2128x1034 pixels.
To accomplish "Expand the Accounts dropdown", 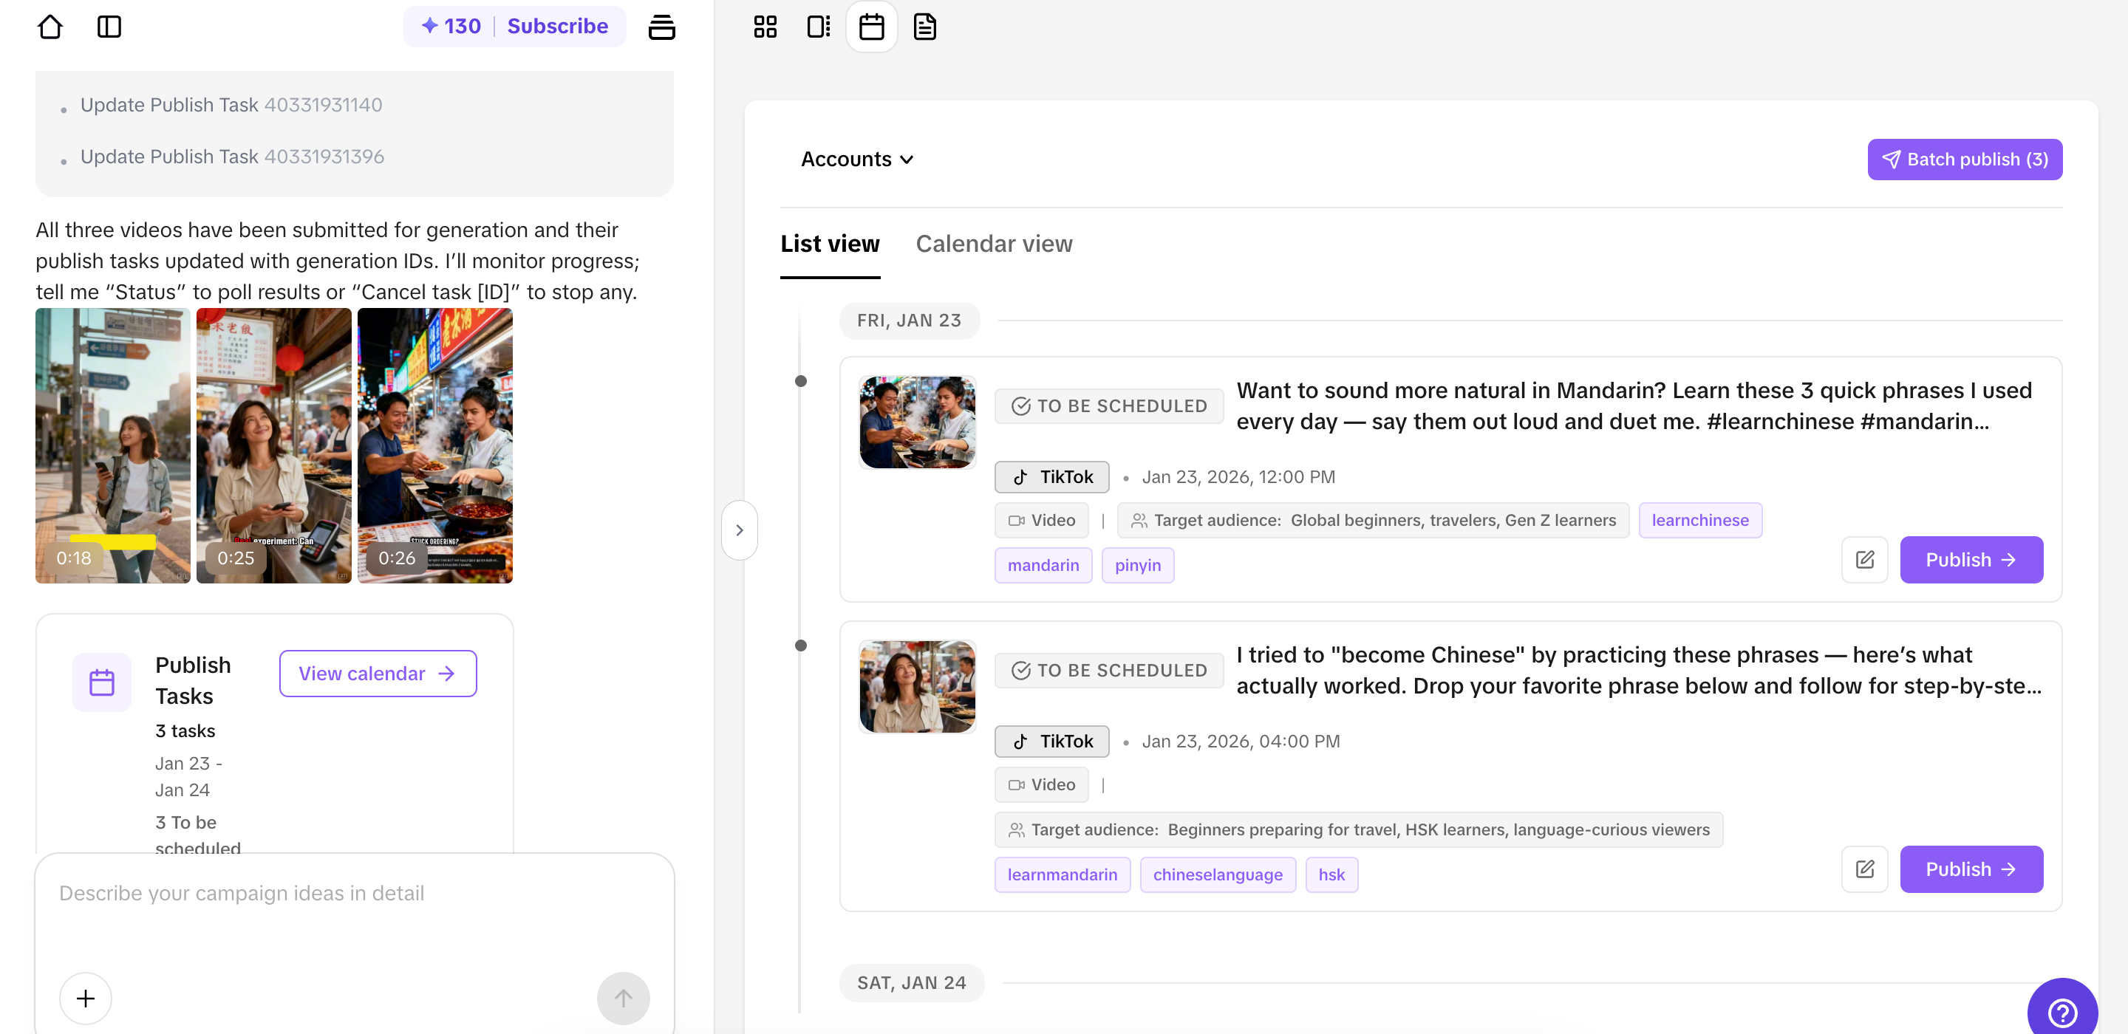I will (x=856, y=160).
